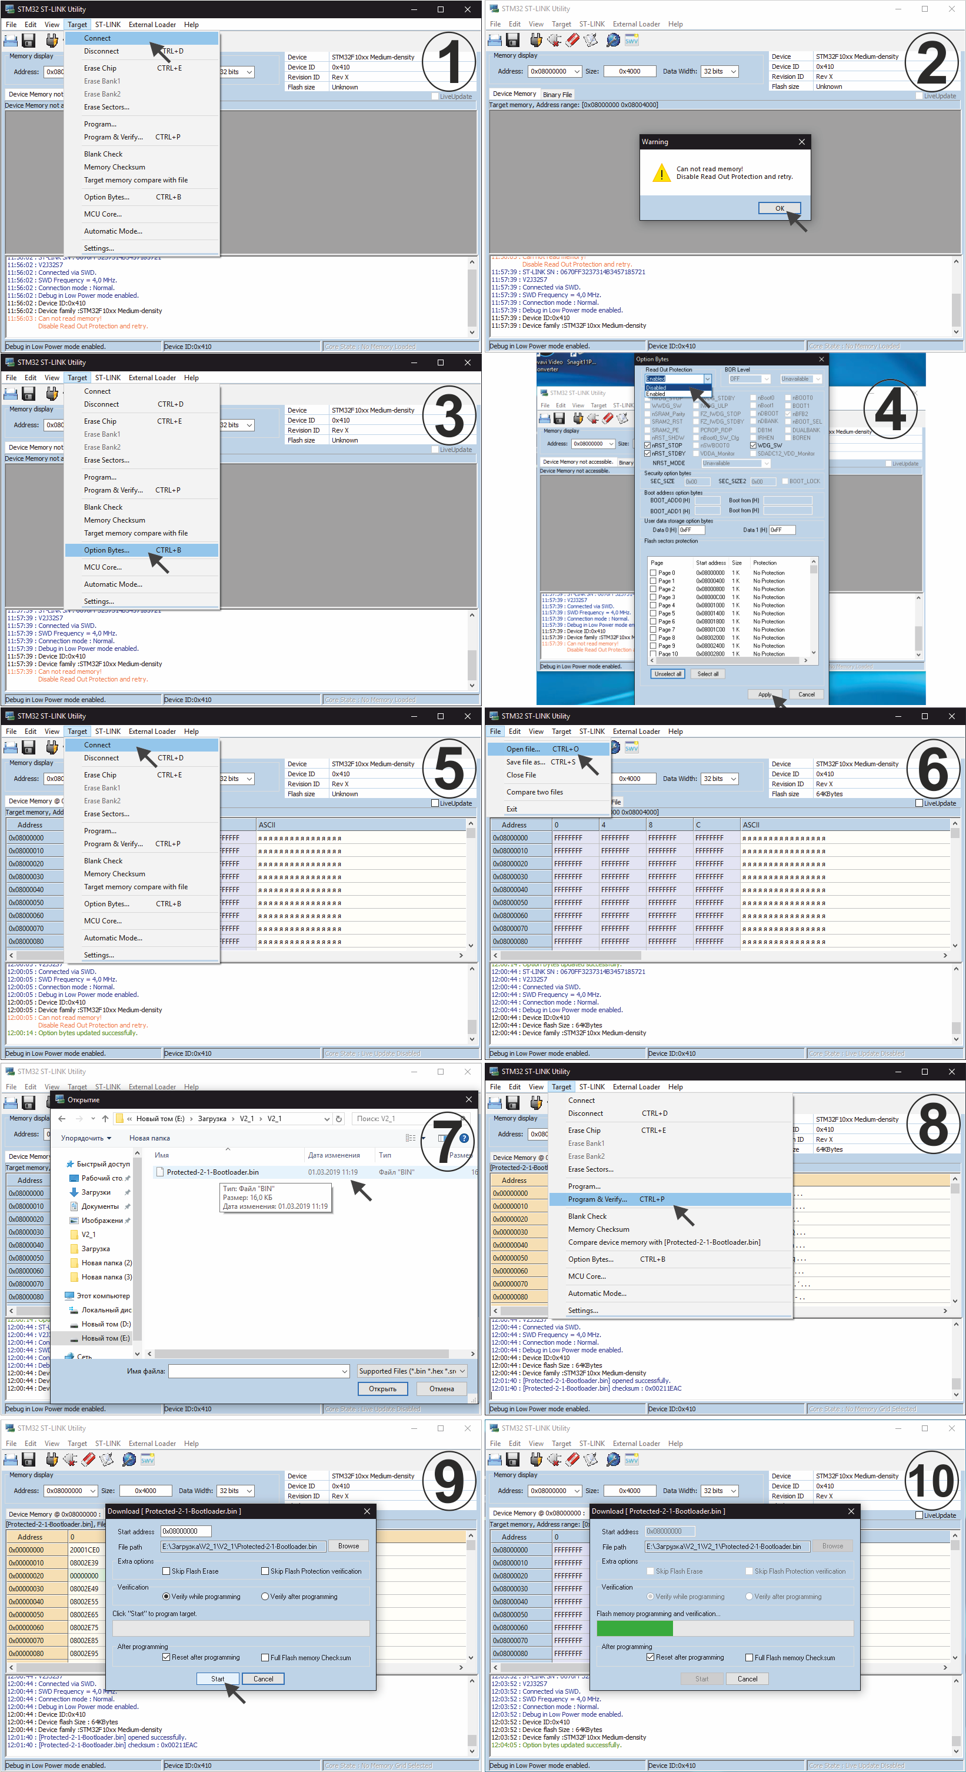Uncheck nRST_STDBY in the Option Bytes dialog
966x1772 pixels.
pyautogui.click(x=648, y=454)
